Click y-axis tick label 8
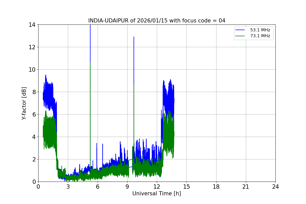The width and height of the screenshot is (306, 204). (x=34, y=92)
